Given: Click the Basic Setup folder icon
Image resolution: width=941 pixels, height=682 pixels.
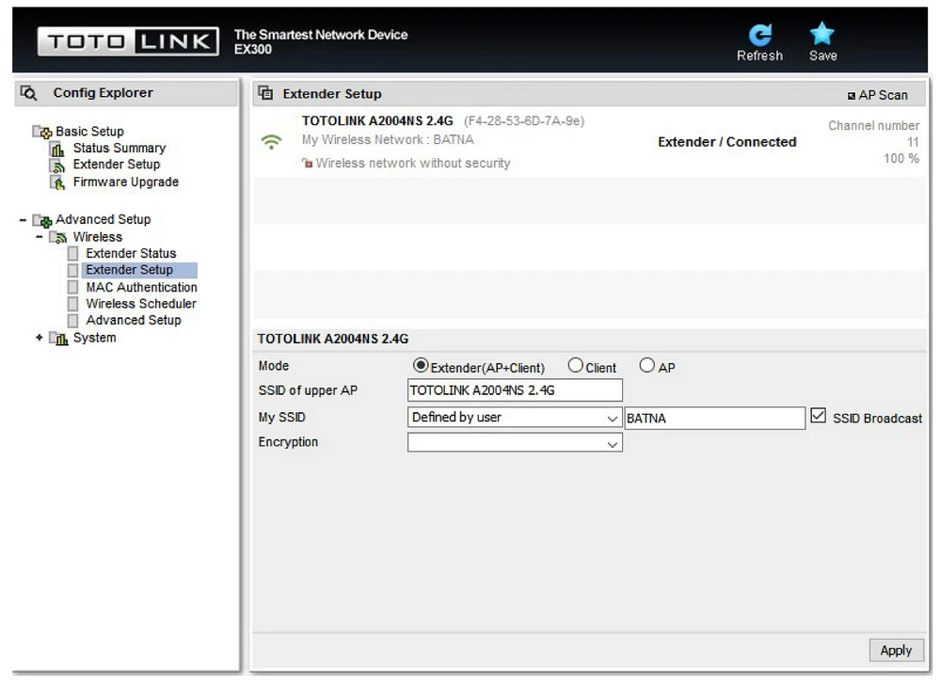Looking at the screenshot, I should [x=42, y=132].
